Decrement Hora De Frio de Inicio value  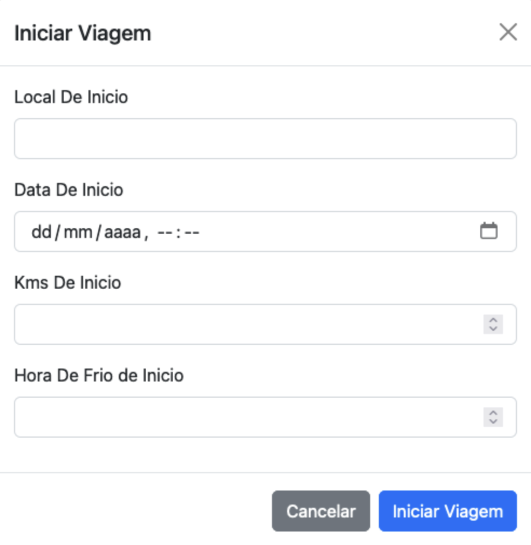pyautogui.click(x=493, y=421)
